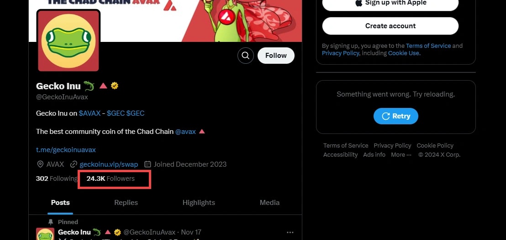Open the geckoinu.vip/swap website link
The width and height of the screenshot is (506, 240).
(109, 164)
